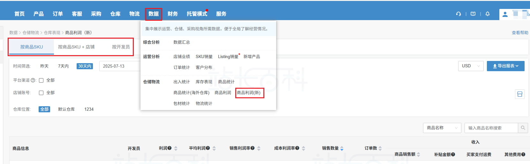Click help icon beside 成本利润率
This screenshot has width=530, height=164.
coord(297,148)
